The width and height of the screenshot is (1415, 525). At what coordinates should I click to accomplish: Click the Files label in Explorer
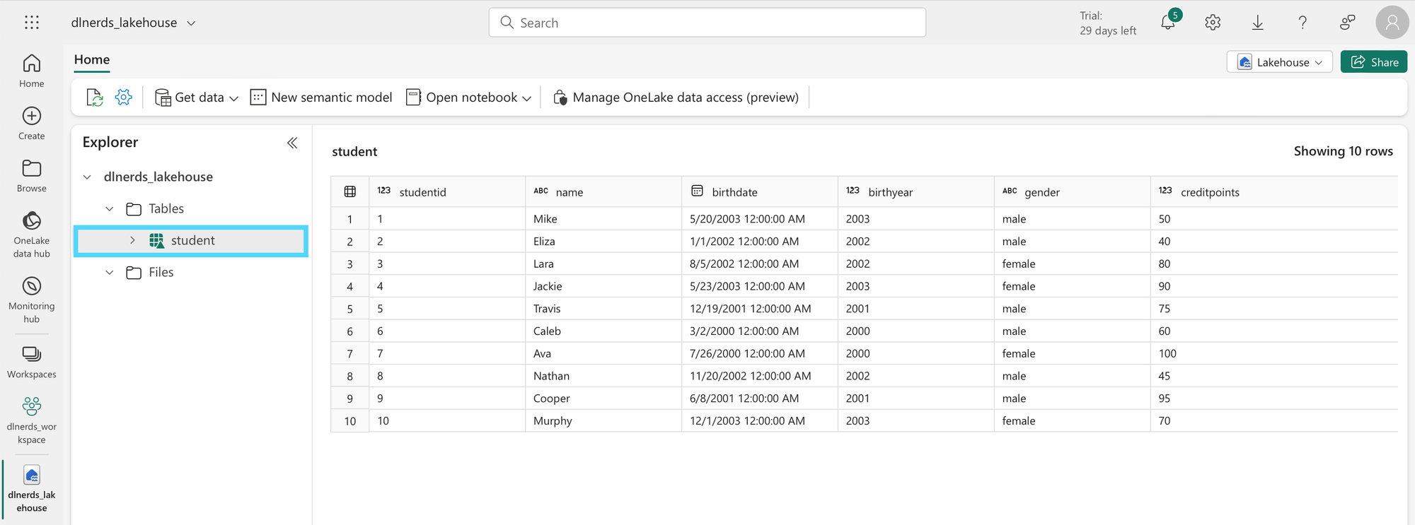pos(161,272)
